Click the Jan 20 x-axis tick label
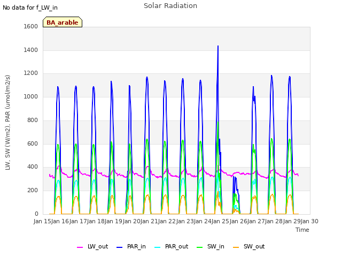The image size is (342, 257). pos(131,221)
